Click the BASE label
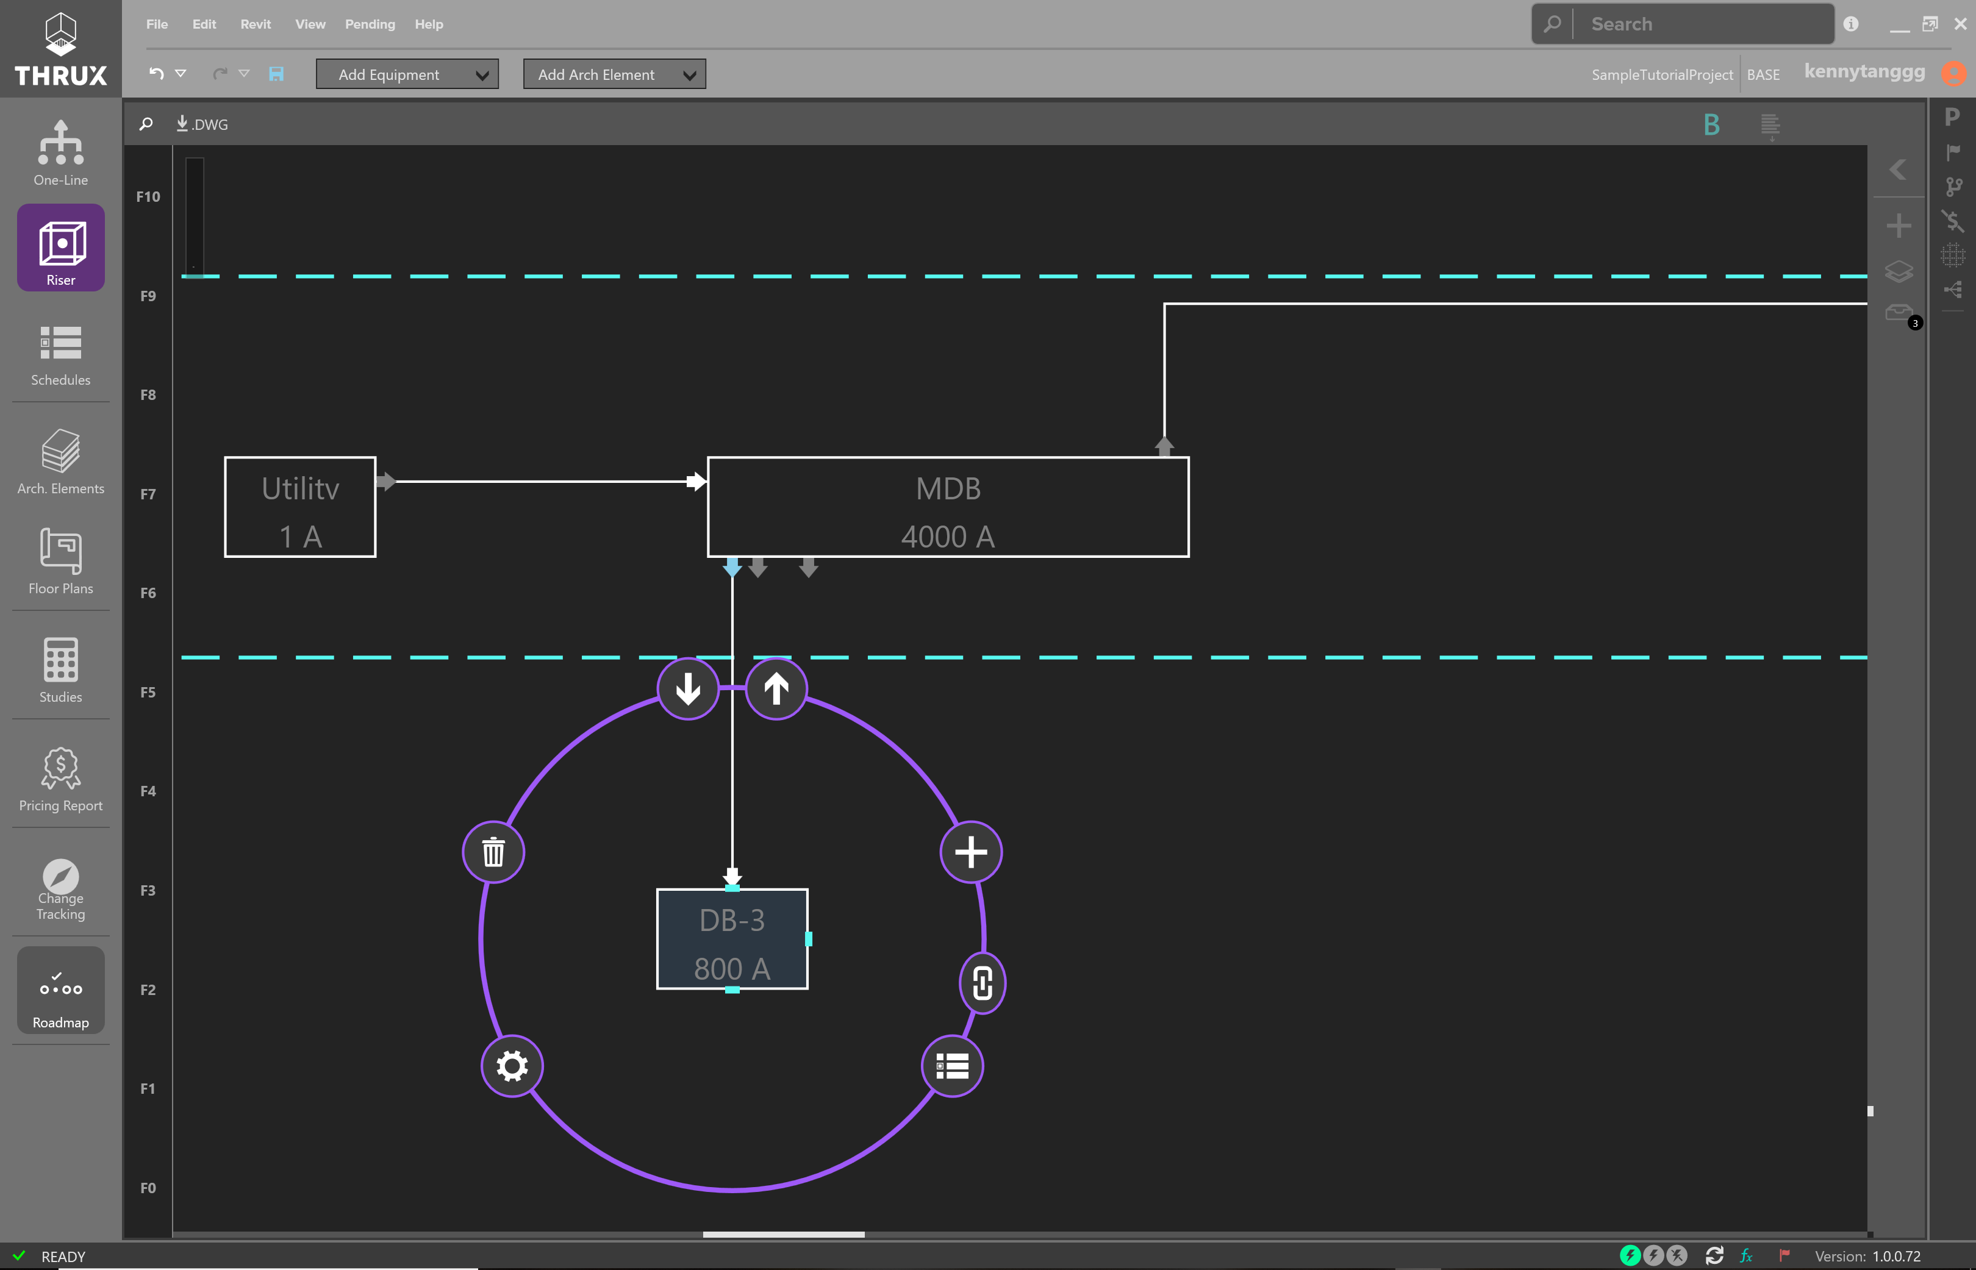Screen dimensions: 1976x1270 tap(1763, 74)
